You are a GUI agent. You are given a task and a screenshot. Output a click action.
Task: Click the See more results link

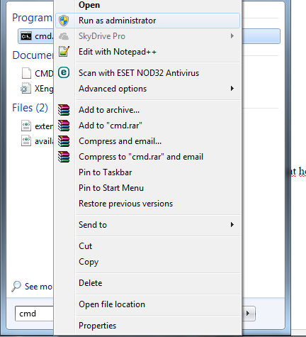(39, 287)
